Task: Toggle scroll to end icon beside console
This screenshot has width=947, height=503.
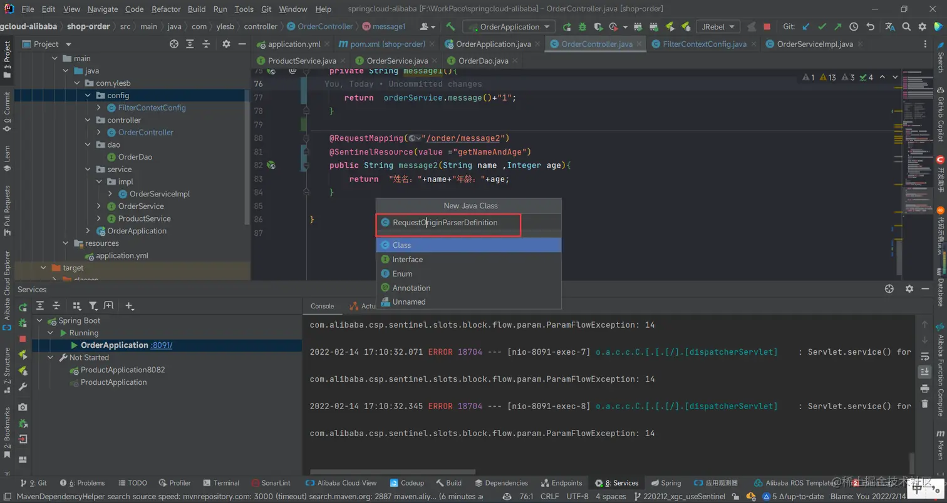Action: click(x=924, y=372)
